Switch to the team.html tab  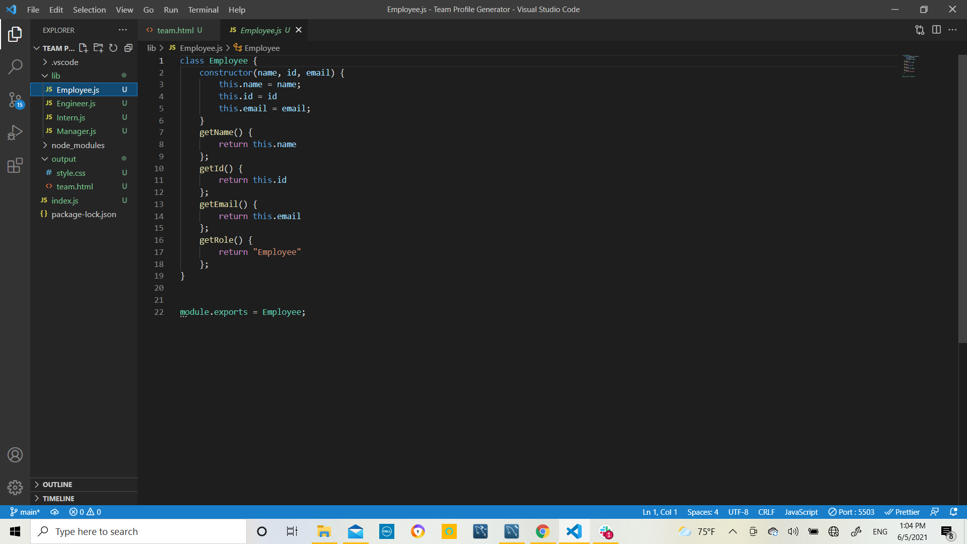coord(174,30)
